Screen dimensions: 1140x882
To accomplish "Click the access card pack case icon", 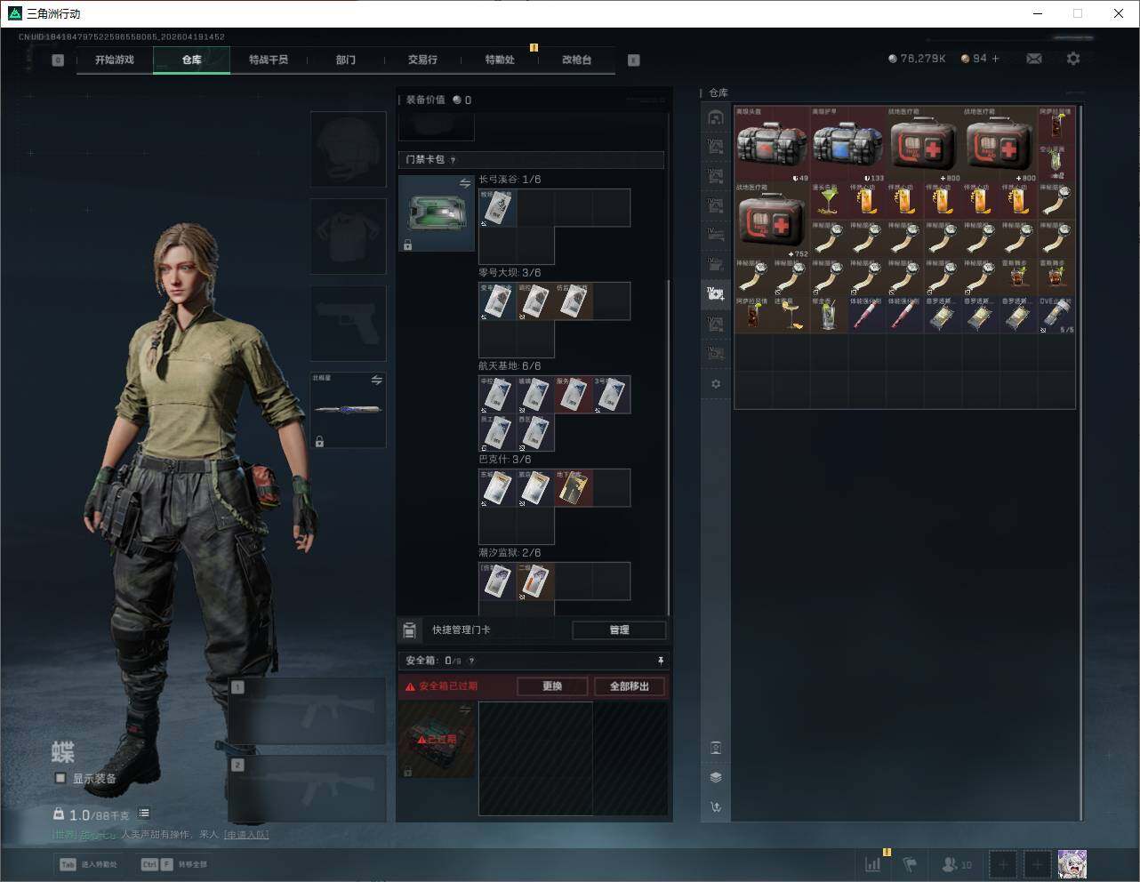I will 437,213.
